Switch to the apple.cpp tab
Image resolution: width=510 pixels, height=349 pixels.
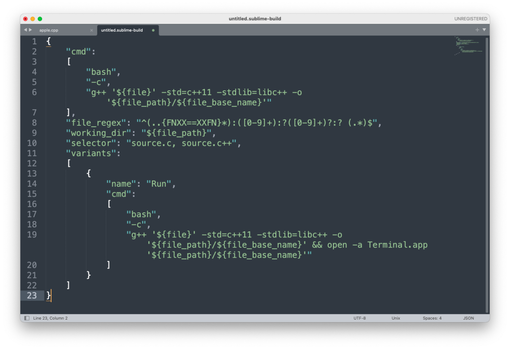click(x=49, y=30)
